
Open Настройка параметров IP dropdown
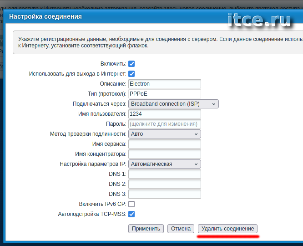tap(164, 164)
